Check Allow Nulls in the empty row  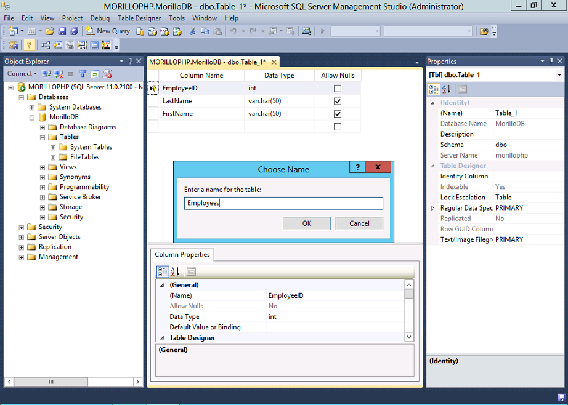pos(337,127)
